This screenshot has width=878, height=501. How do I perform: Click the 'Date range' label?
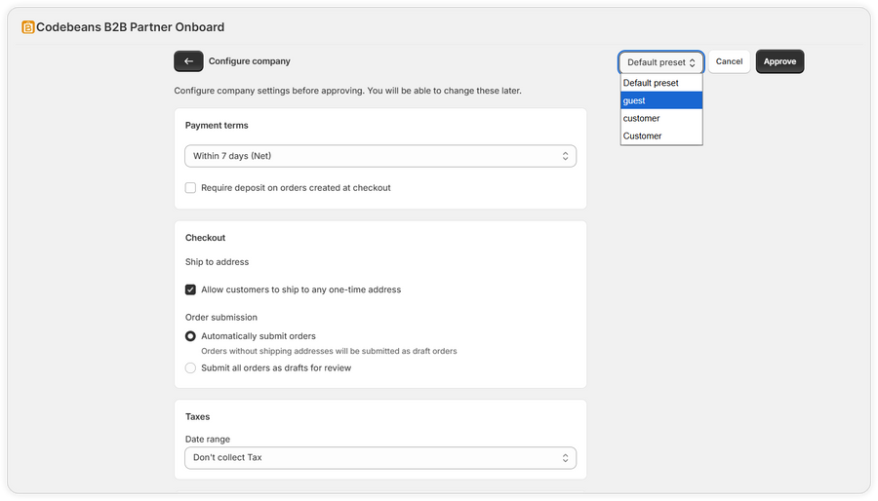point(207,439)
